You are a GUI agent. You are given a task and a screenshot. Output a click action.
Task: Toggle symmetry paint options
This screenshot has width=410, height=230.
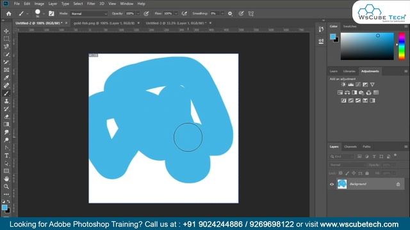click(x=250, y=13)
